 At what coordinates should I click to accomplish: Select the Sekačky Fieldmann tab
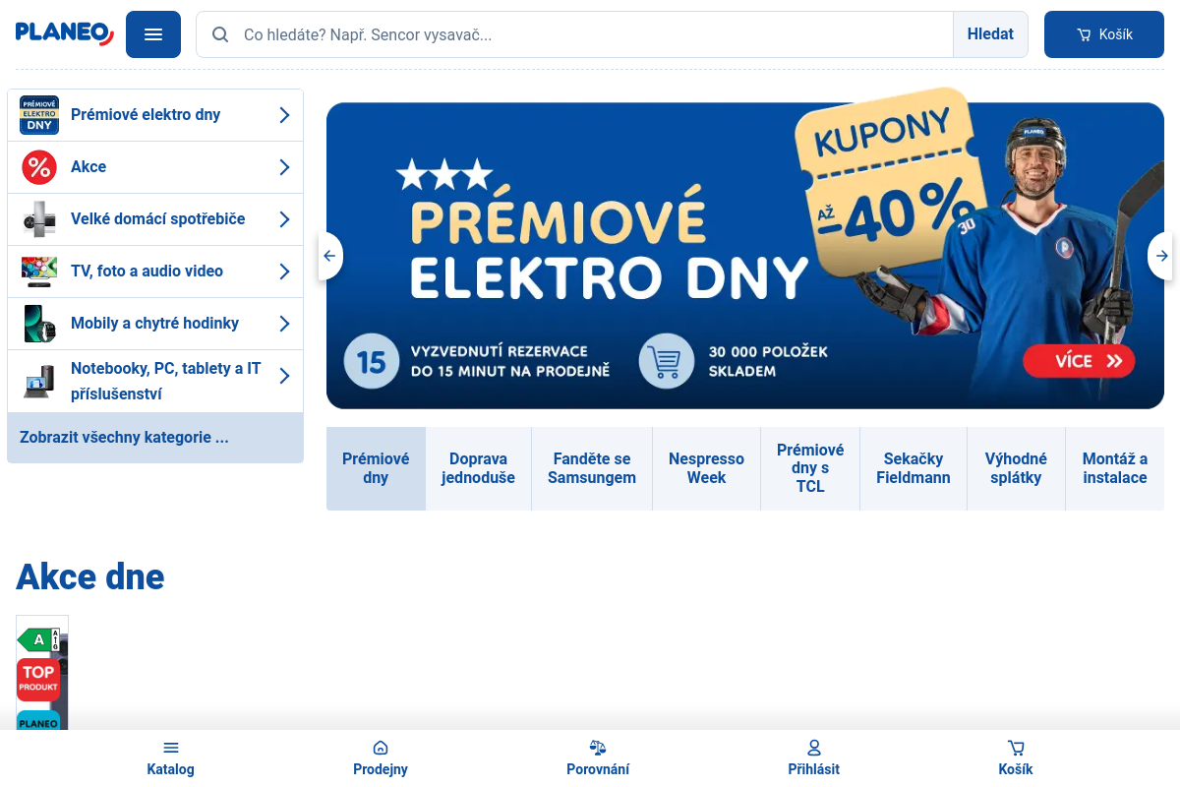pos(914,468)
